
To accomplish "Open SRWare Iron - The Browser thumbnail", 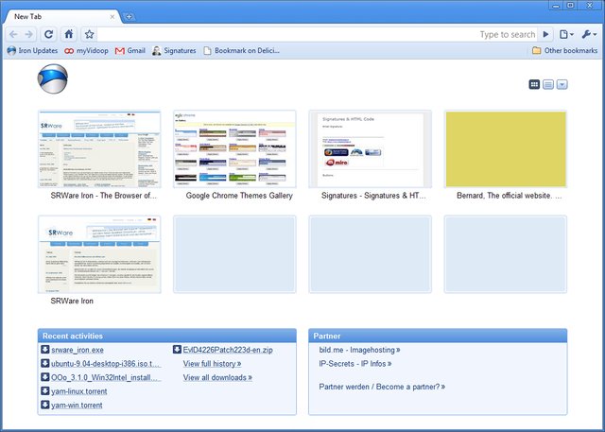I will pyautogui.click(x=99, y=149).
